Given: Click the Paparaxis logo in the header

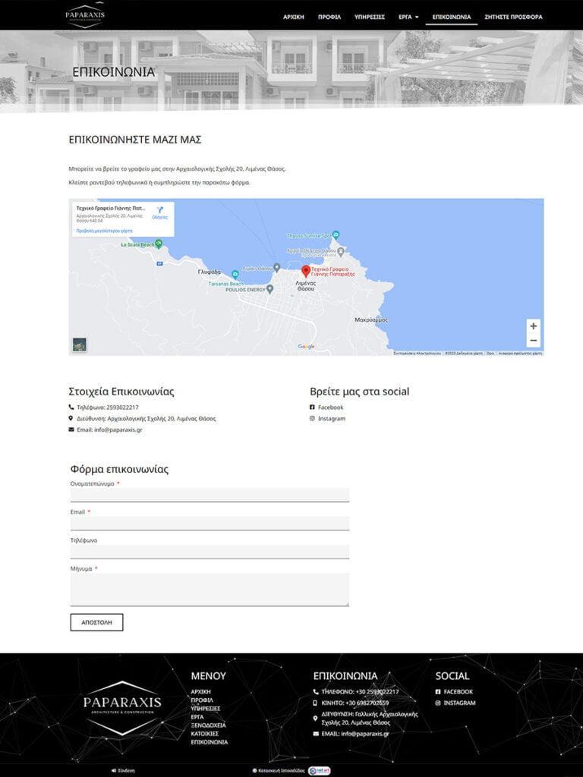Looking at the screenshot, I should click(x=85, y=15).
